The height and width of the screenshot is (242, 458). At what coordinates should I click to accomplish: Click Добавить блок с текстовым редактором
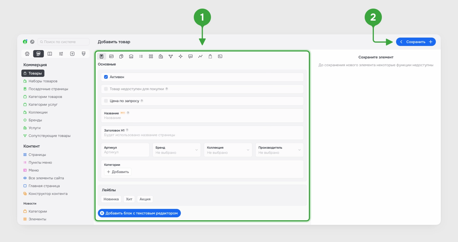pos(139,213)
